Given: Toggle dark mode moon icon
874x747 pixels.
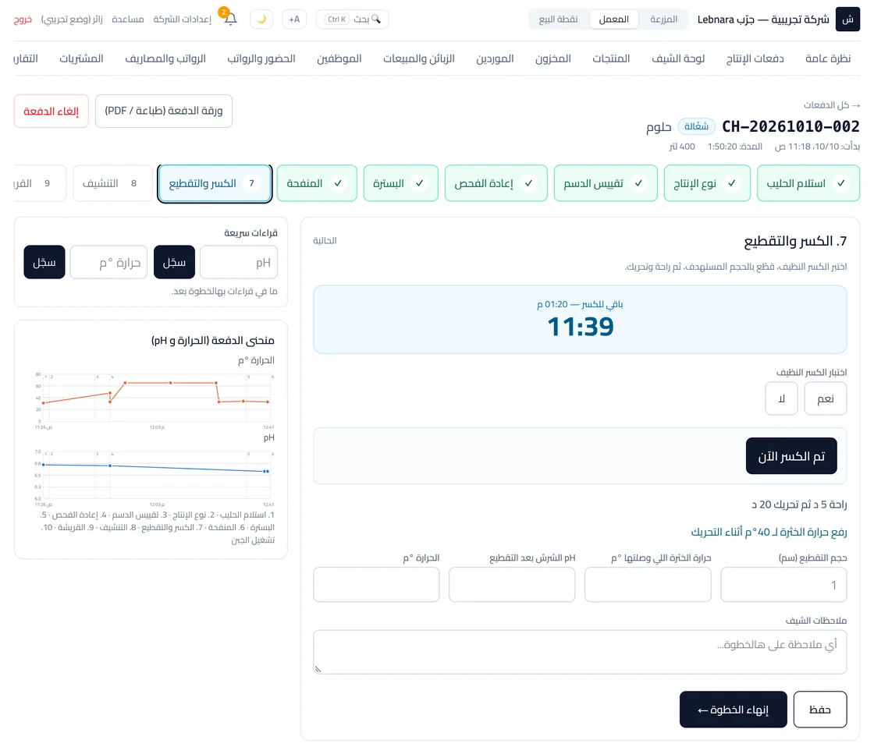Looking at the screenshot, I should click(x=261, y=19).
